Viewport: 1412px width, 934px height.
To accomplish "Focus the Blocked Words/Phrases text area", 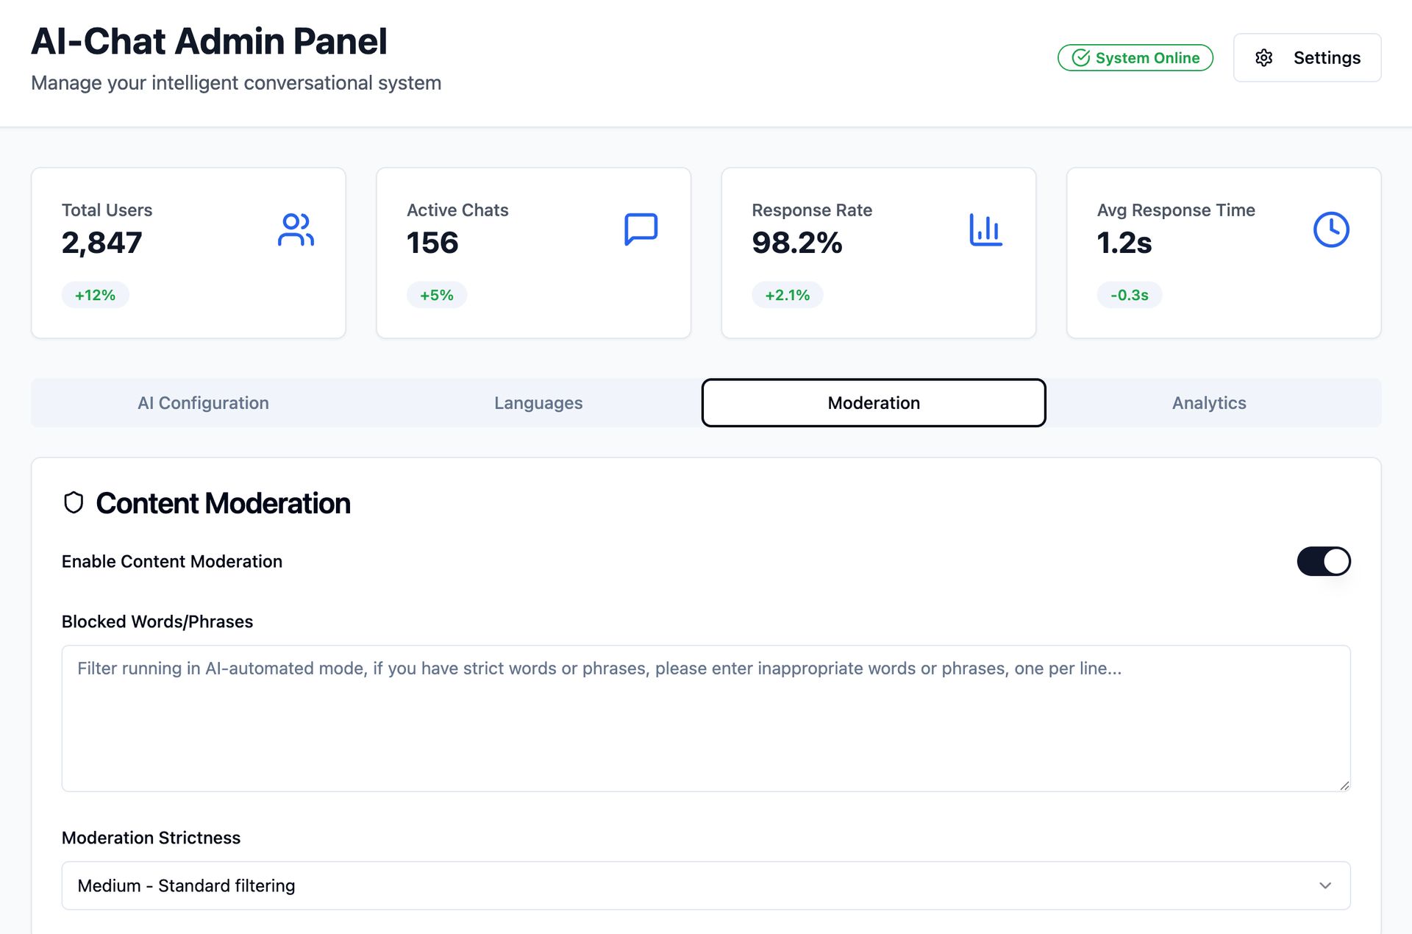I will tap(706, 719).
